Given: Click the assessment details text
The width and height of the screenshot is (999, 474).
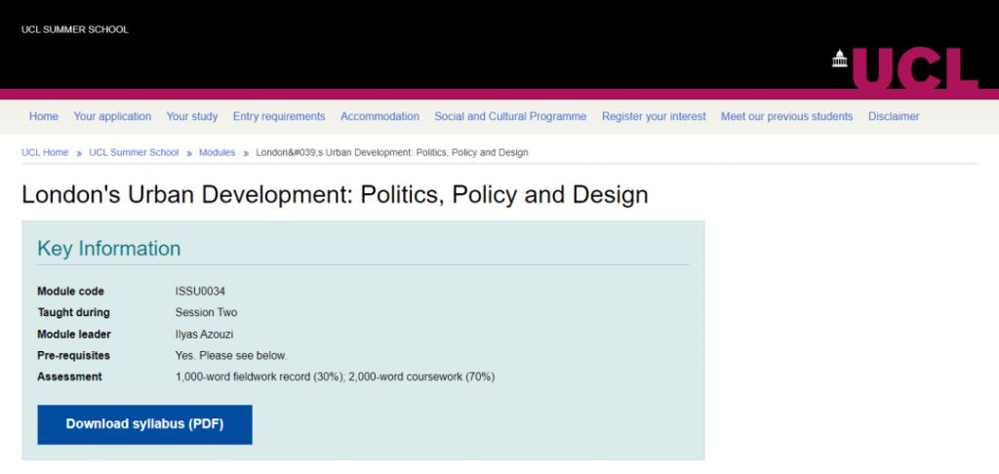Looking at the screenshot, I should tap(336, 376).
